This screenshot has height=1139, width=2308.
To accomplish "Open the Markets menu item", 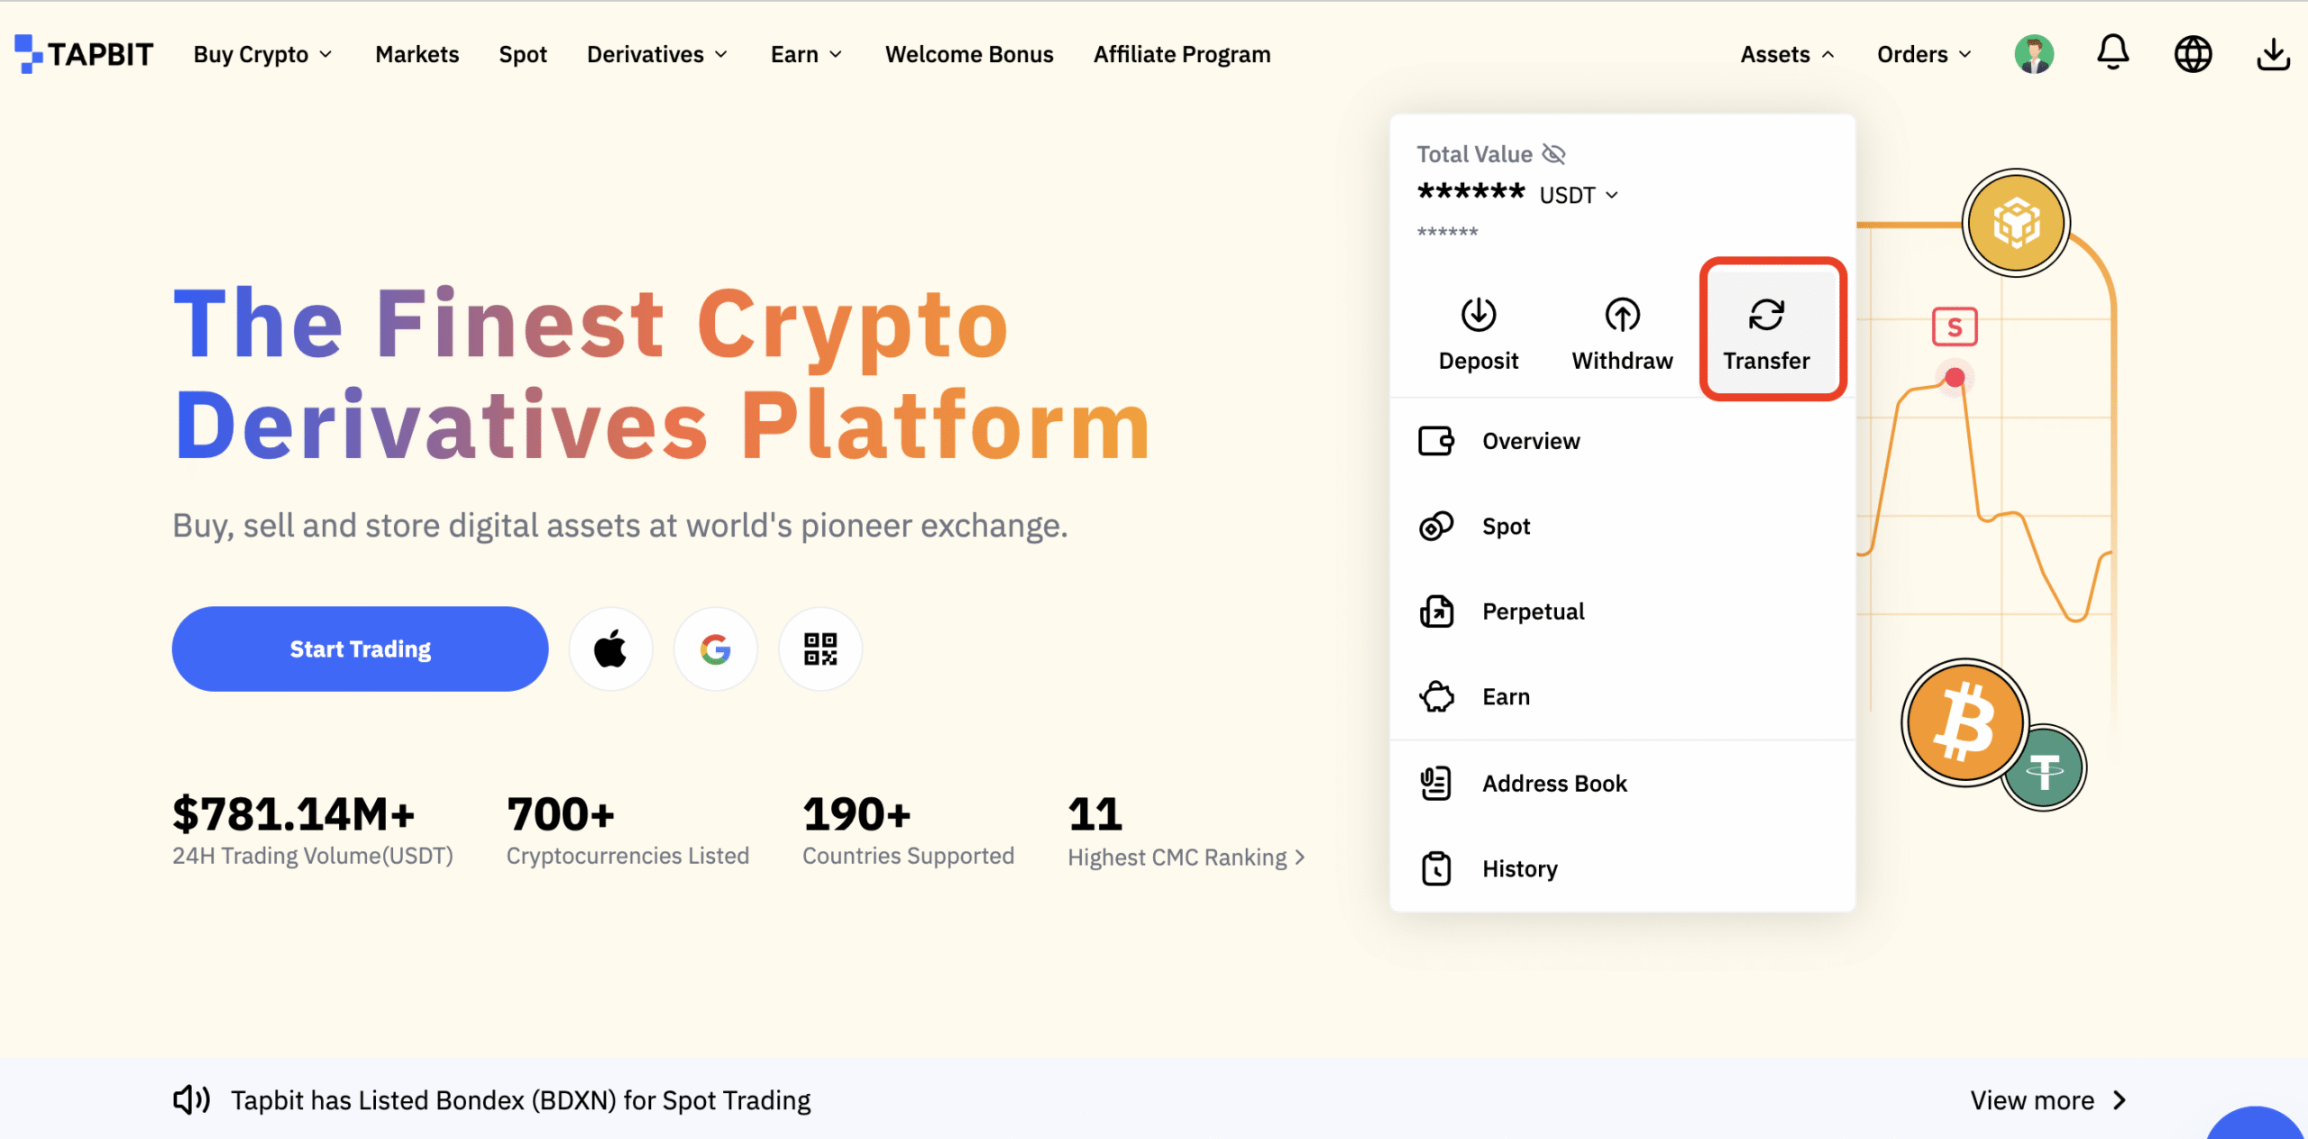I will pyautogui.click(x=417, y=54).
